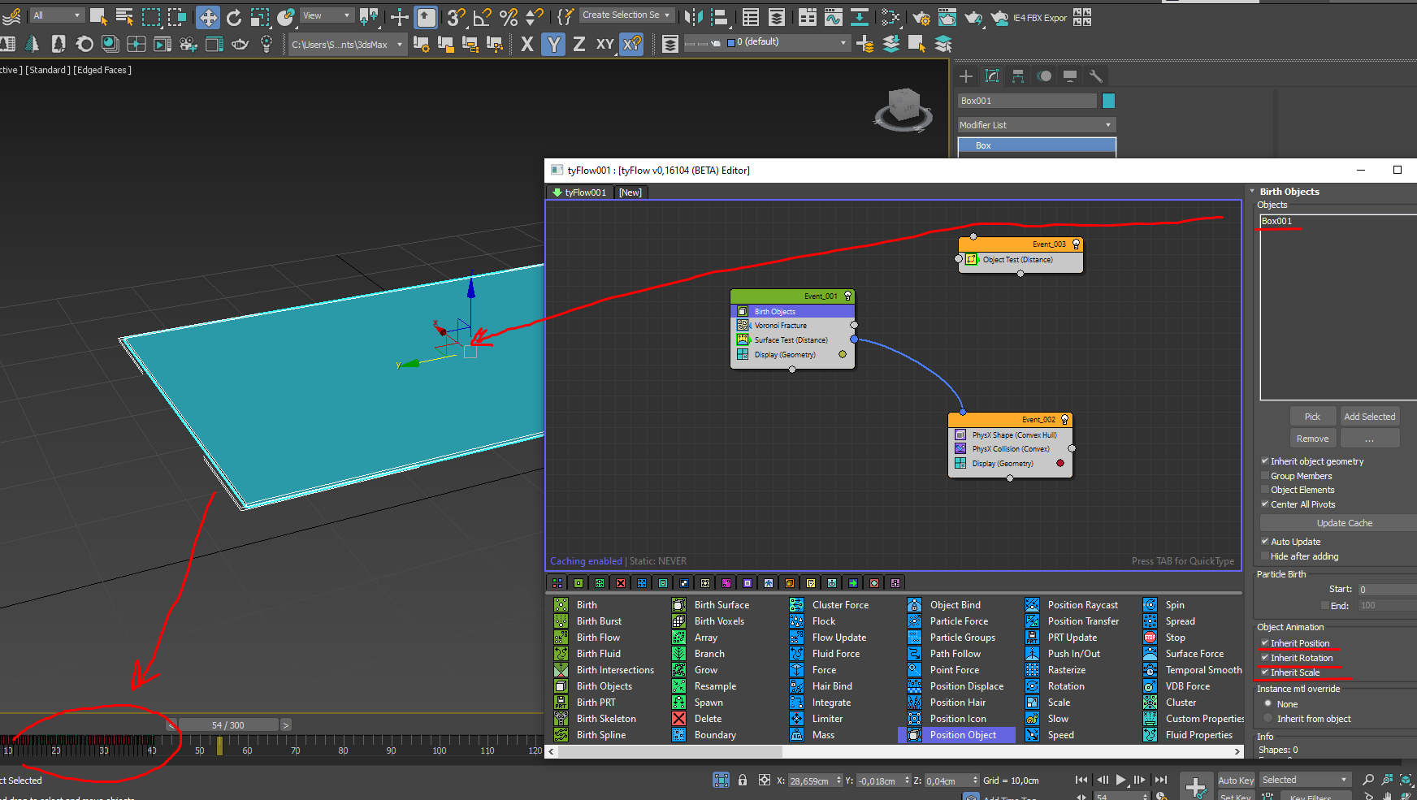This screenshot has height=800, width=1417.
Task: Open the [New] flow tab
Action: pos(630,192)
